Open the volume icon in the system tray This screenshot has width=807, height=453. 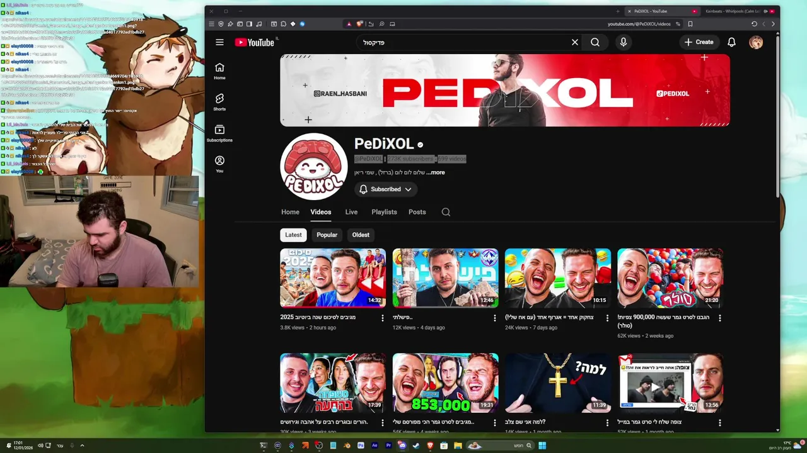pos(40,445)
